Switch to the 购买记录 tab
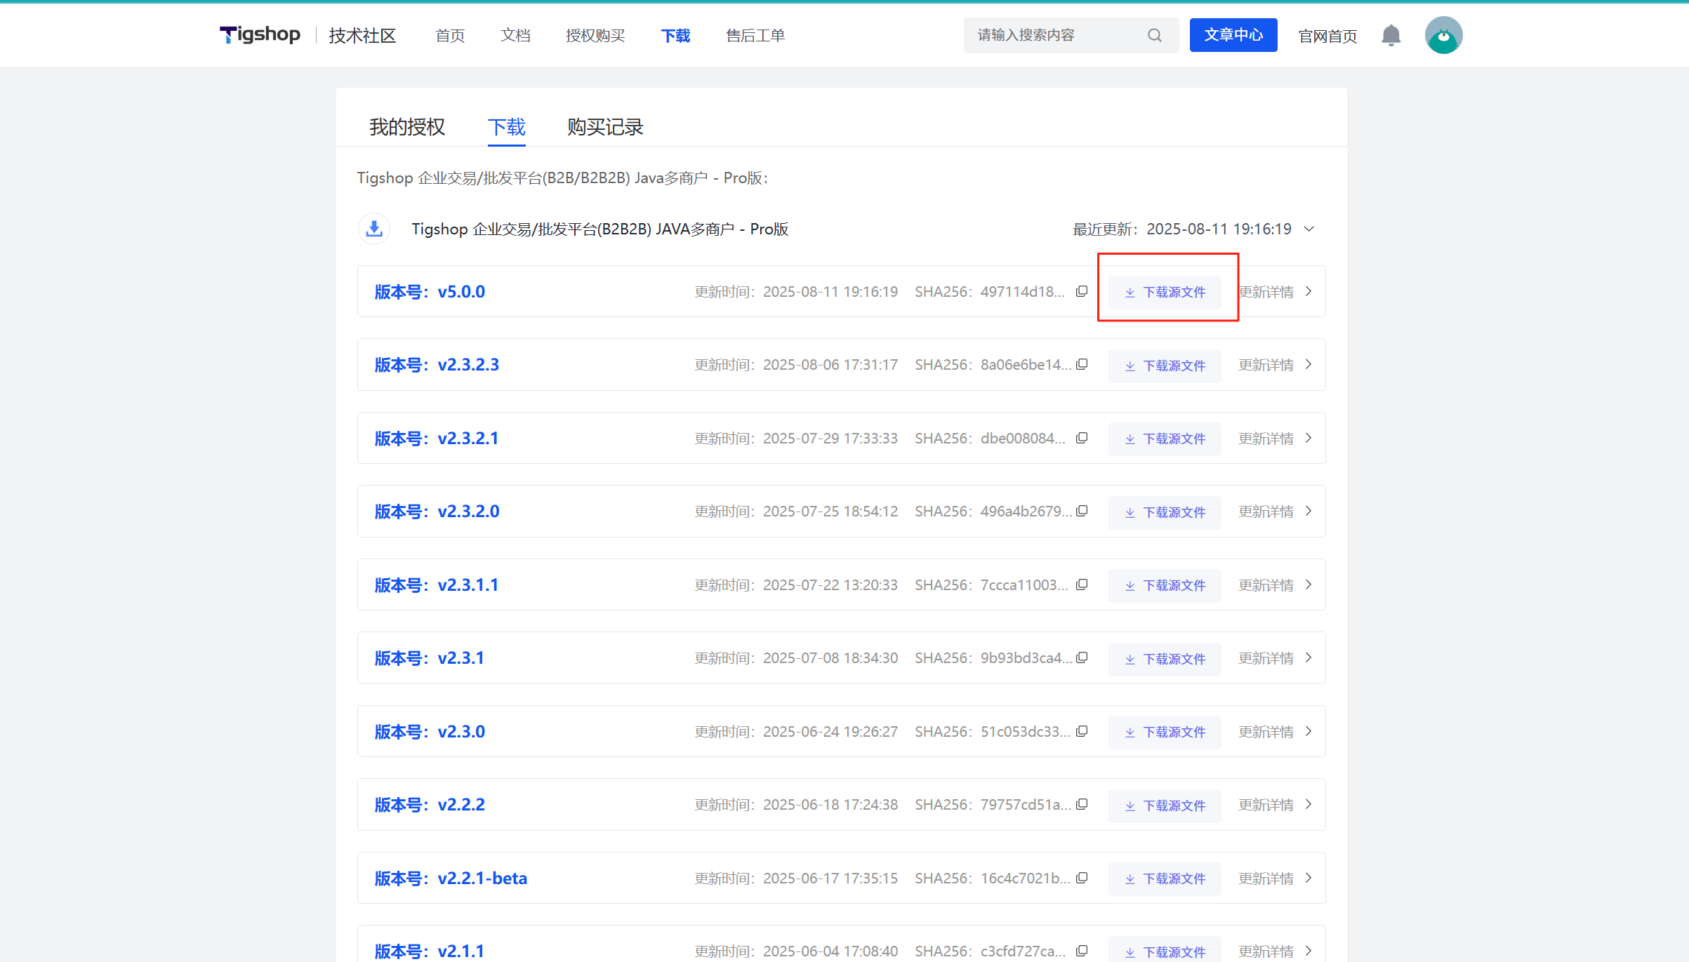The image size is (1689, 962). tap(605, 127)
